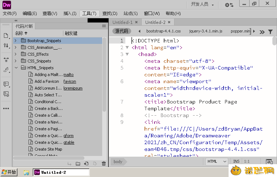Expand the CSS_Snippets folder
The width and height of the screenshot is (277, 177).
point(16,61)
